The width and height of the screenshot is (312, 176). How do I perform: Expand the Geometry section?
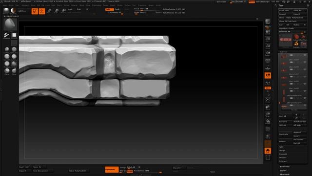pos(285,167)
